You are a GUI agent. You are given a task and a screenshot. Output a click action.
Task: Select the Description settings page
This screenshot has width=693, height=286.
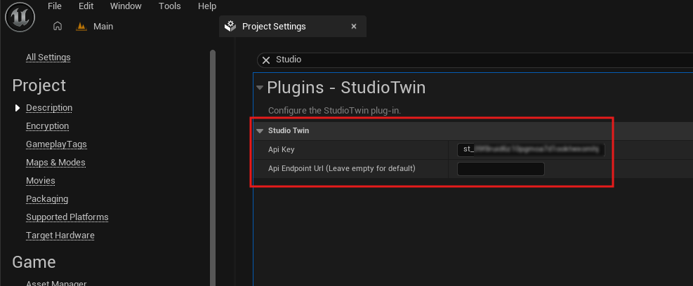coord(49,108)
